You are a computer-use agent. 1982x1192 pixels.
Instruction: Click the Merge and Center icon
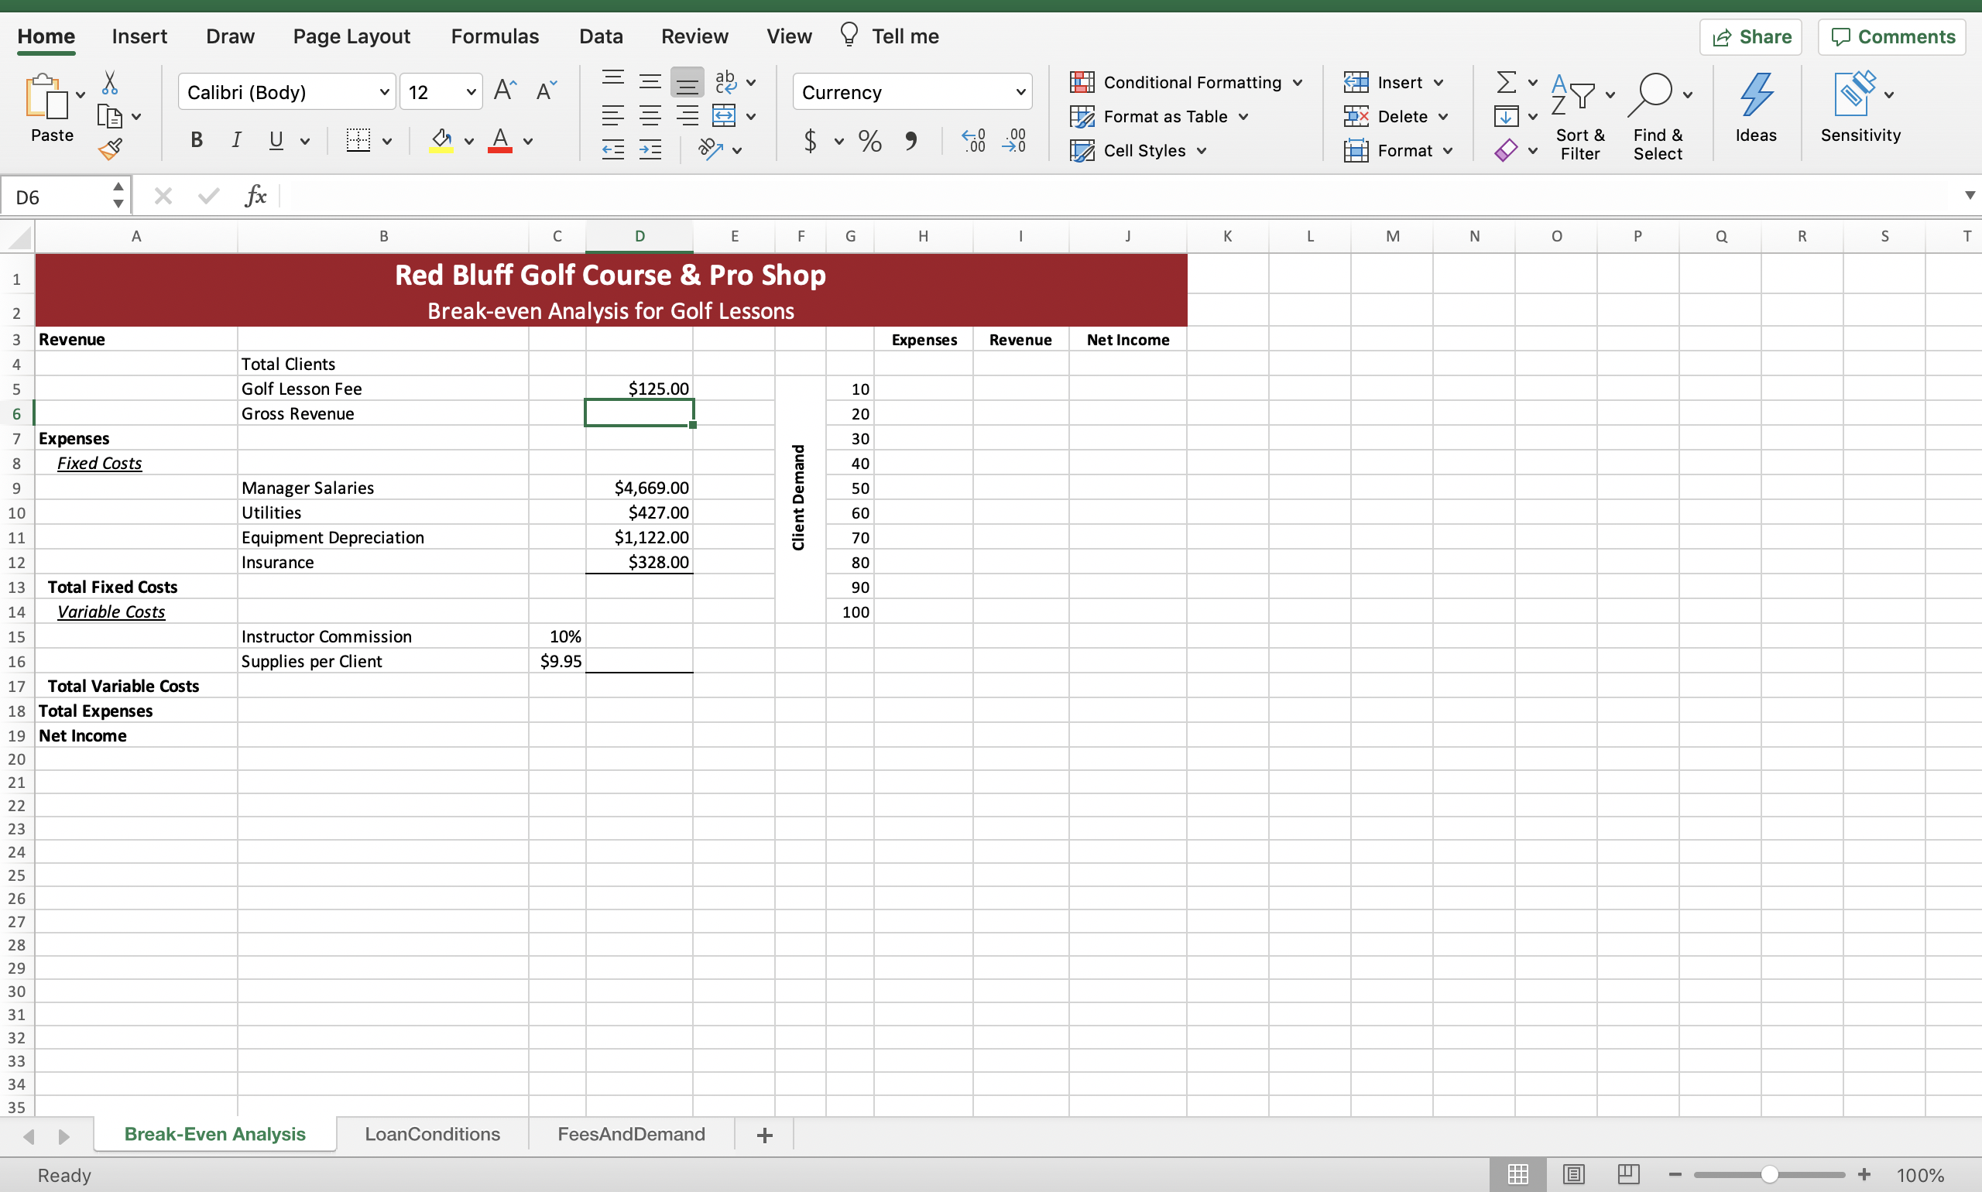[724, 115]
